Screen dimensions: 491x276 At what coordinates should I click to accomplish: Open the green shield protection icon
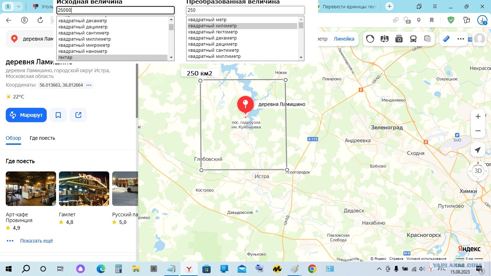pyautogui.click(x=451, y=20)
